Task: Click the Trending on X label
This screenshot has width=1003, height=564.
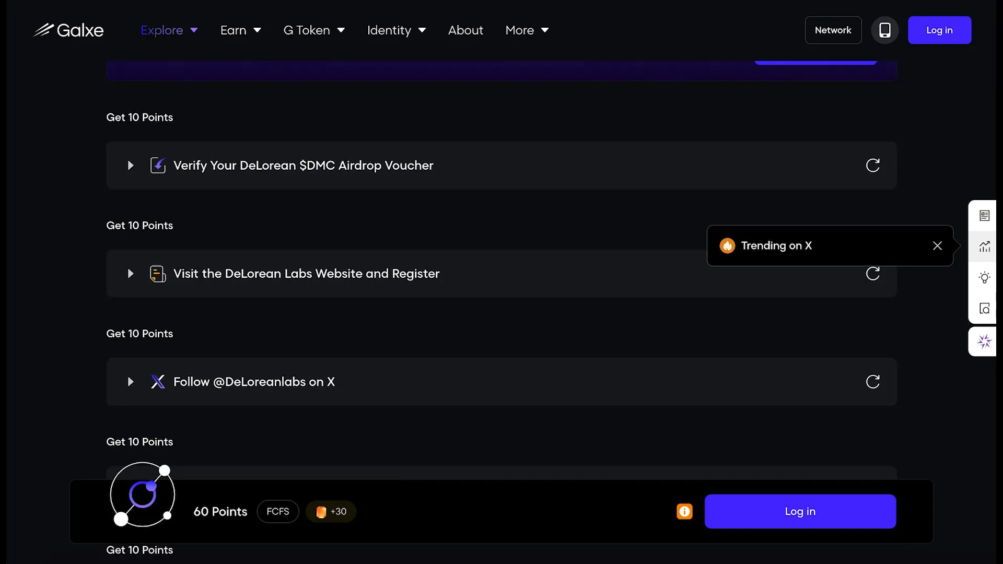Action: pyautogui.click(x=776, y=245)
